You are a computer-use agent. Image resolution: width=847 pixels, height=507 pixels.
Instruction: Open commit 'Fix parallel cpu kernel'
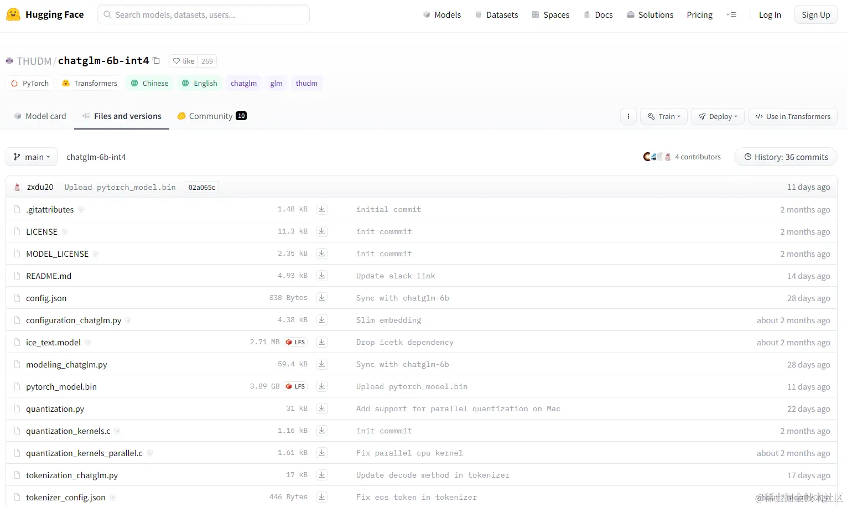point(409,453)
